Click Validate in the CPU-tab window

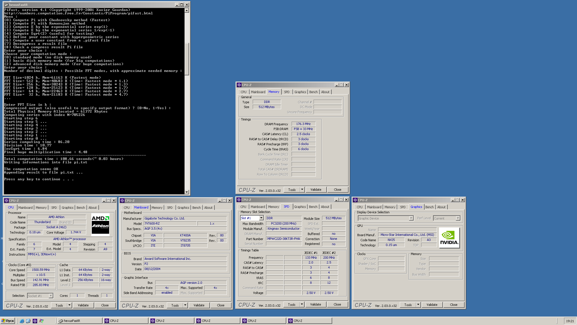pos(83,305)
